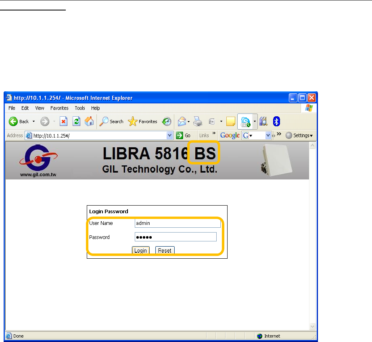Click the green Go button

[x=183, y=136]
